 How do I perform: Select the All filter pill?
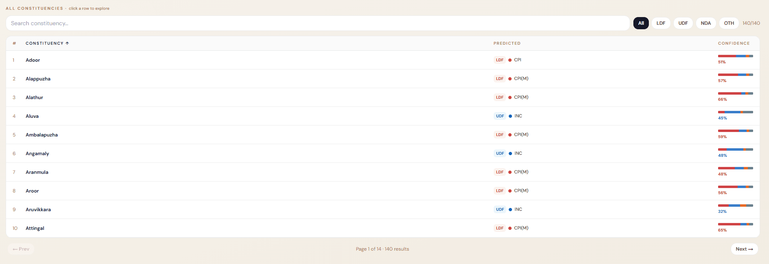641,23
